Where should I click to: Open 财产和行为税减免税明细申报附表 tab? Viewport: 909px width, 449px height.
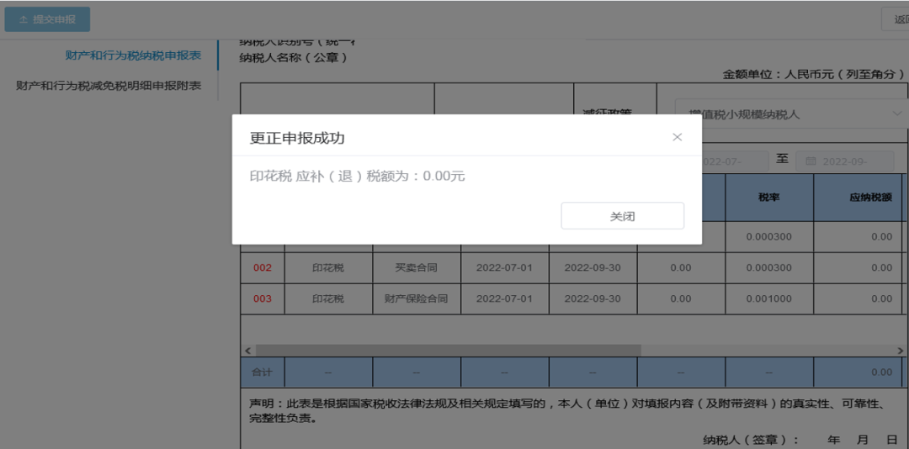[109, 86]
